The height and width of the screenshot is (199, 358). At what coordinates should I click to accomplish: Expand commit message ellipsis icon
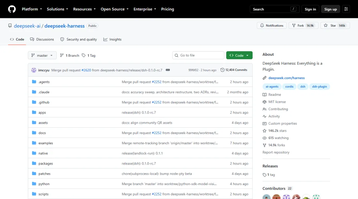[x=168, y=70]
